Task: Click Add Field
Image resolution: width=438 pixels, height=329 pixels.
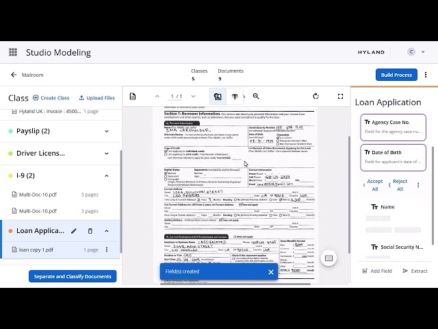Action: click(x=377, y=271)
